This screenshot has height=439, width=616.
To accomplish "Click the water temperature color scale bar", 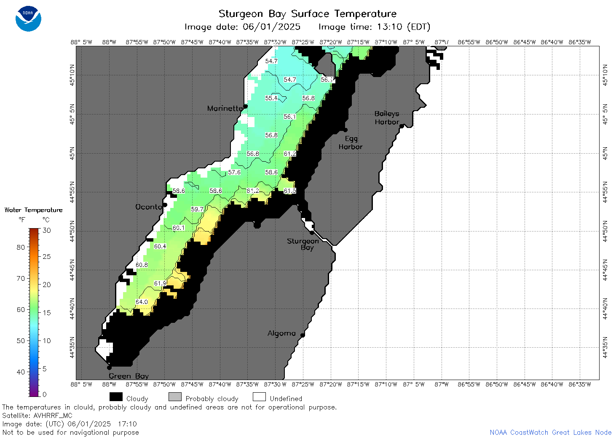I will [x=34, y=312].
